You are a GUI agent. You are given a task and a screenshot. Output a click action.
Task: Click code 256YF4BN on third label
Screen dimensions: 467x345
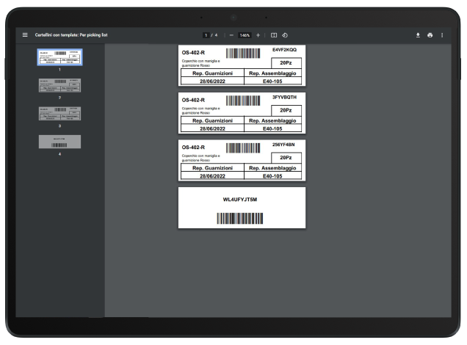(283, 145)
